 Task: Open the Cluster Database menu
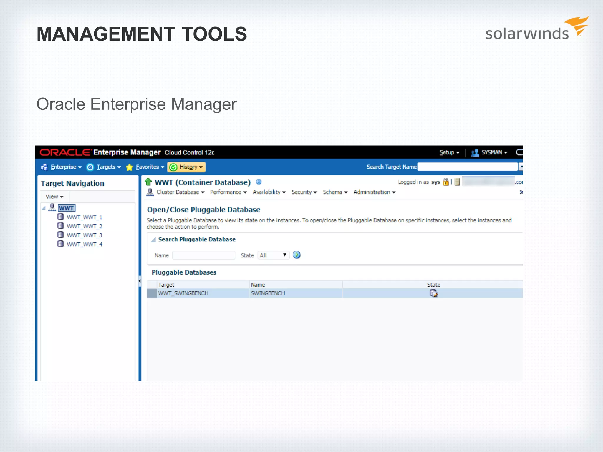coord(180,192)
